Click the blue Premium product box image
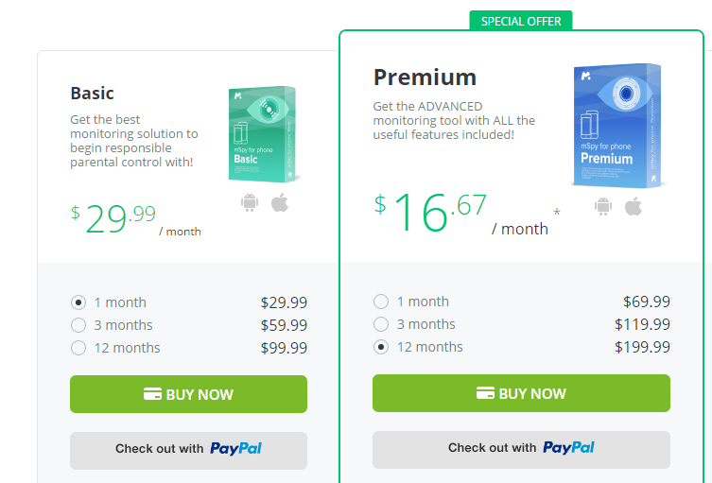712x483 pixels. (x=617, y=126)
